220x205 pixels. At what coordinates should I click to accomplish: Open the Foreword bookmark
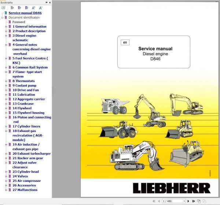19,22
